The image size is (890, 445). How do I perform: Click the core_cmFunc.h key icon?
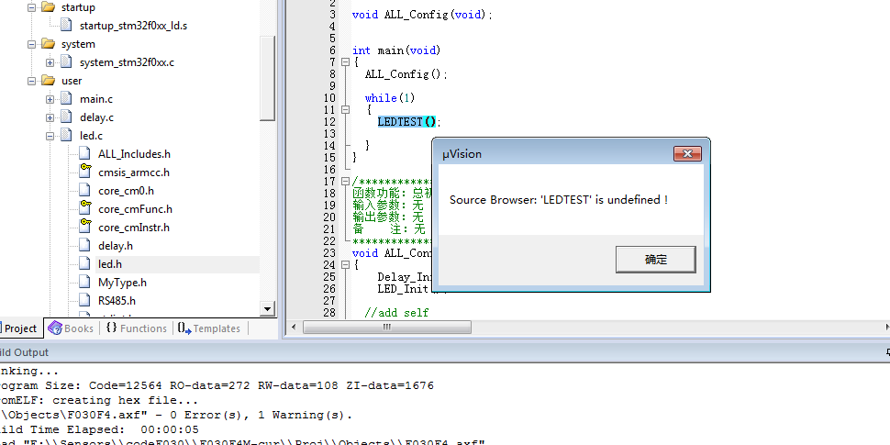click(84, 209)
